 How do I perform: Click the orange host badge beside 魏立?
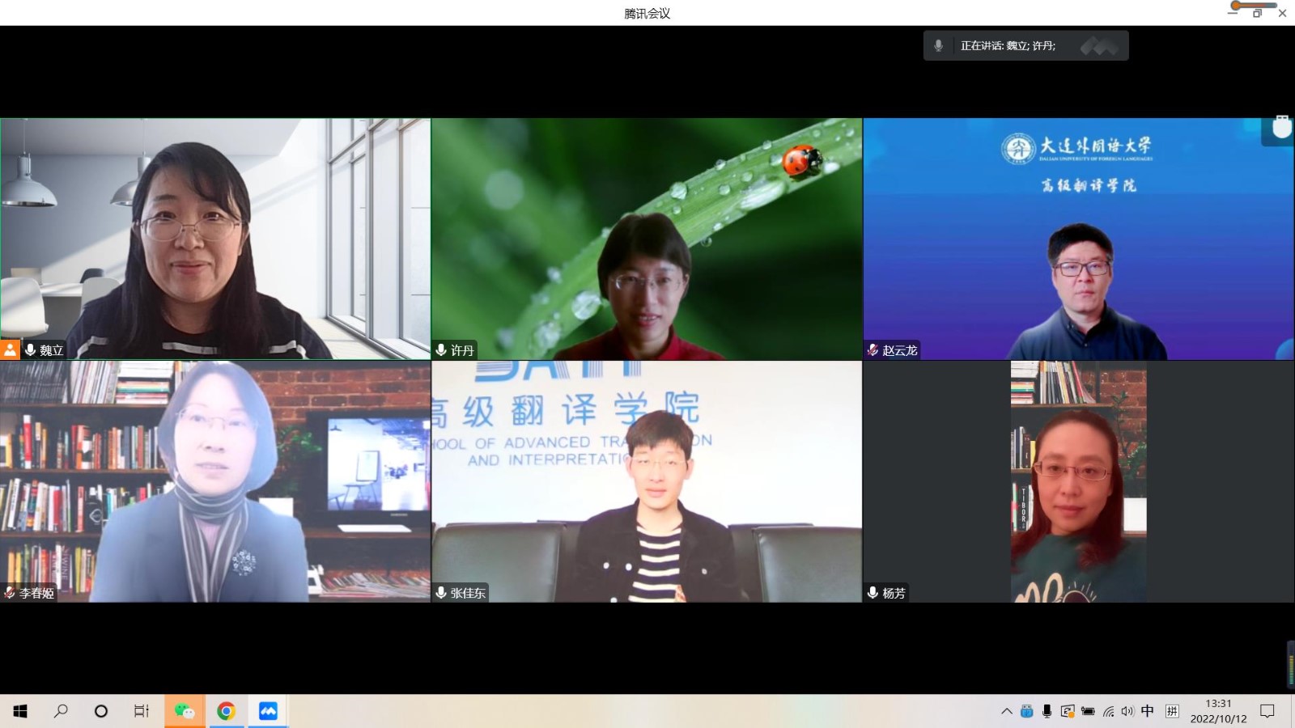10,349
